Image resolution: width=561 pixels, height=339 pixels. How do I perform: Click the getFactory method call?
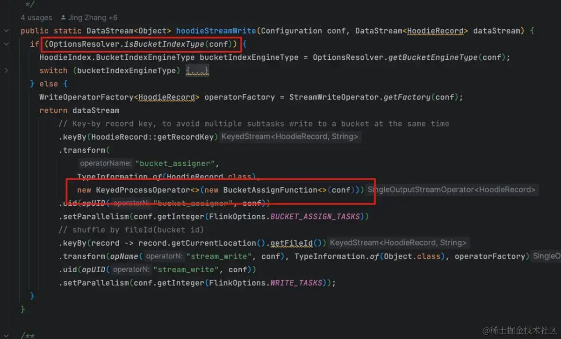click(407, 97)
